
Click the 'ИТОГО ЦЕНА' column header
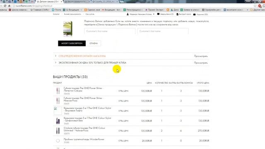click(x=203, y=83)
